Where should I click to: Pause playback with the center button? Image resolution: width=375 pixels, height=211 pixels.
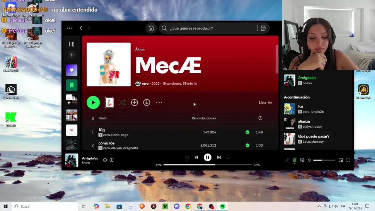[207, 157]
